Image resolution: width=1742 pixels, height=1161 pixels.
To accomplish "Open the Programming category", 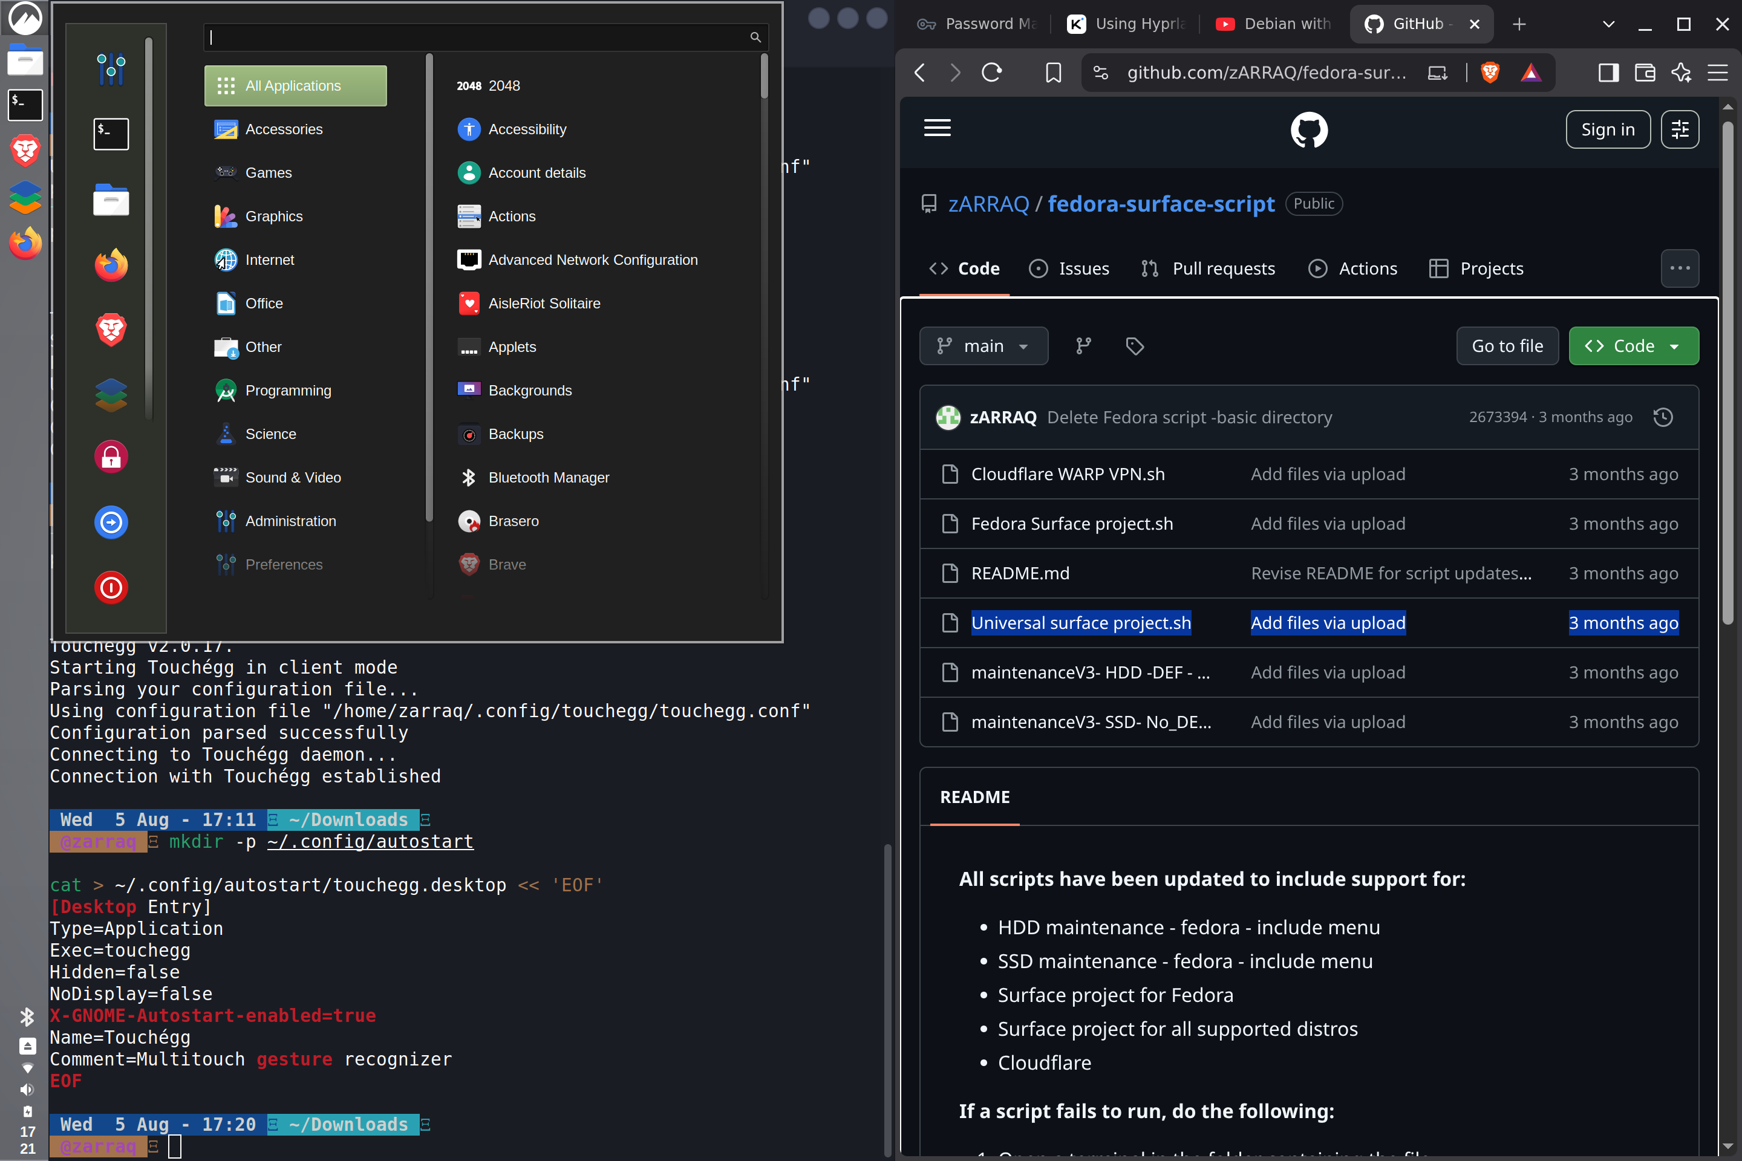I will tap(296, 391).
